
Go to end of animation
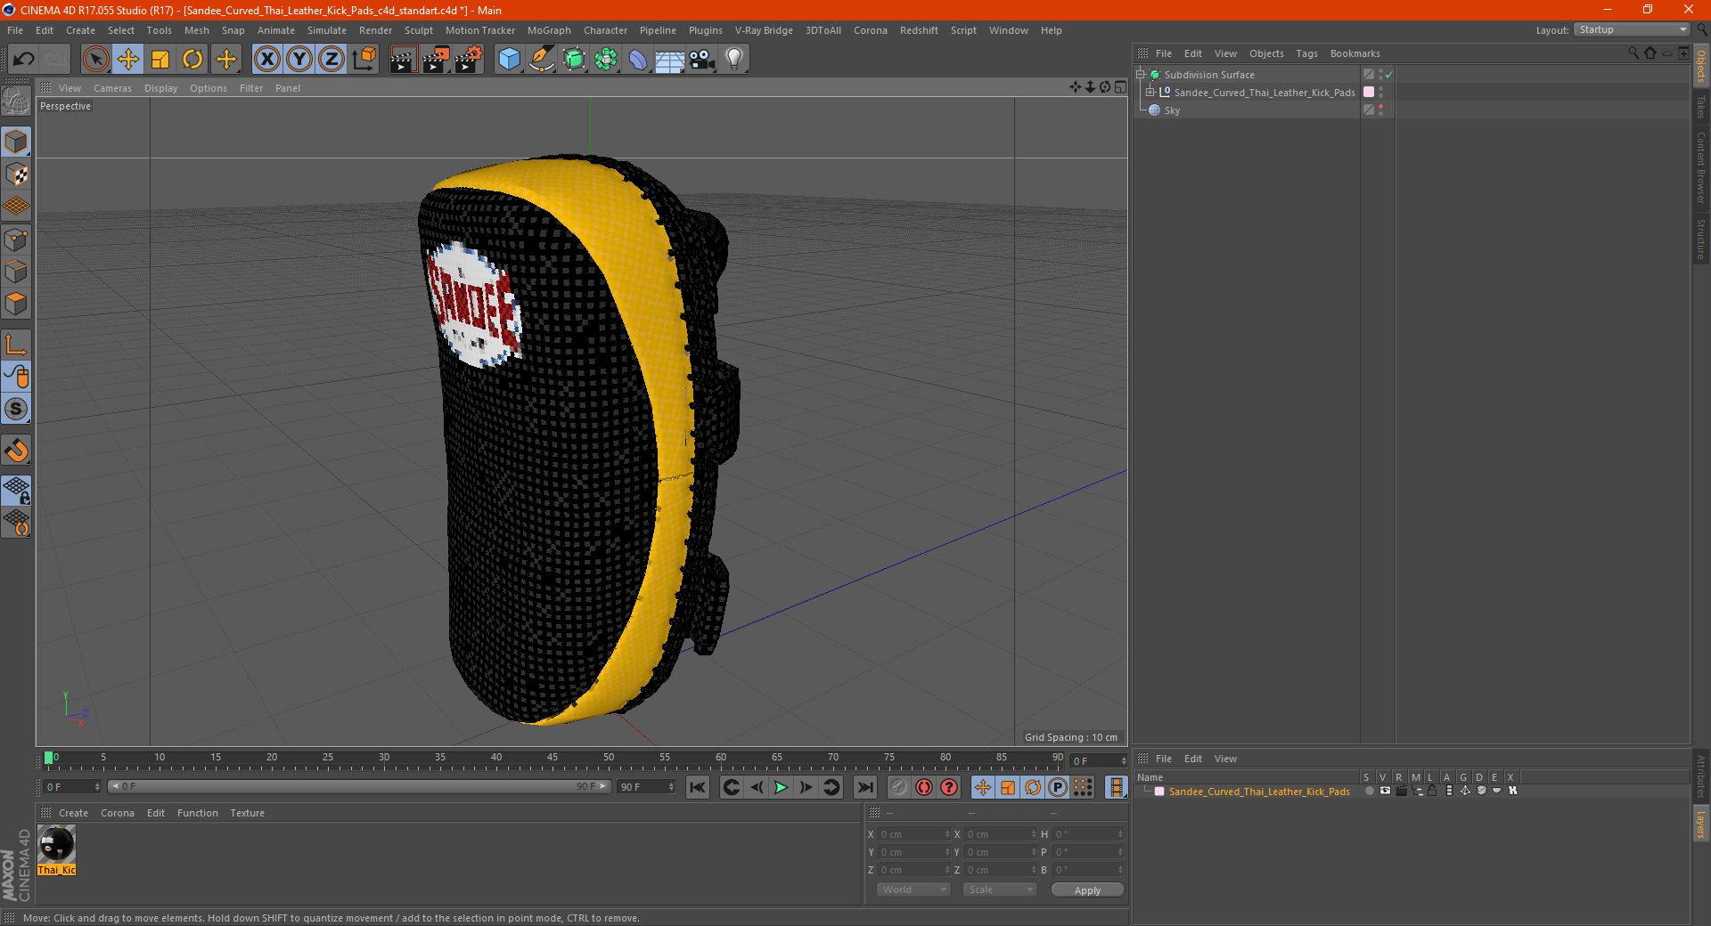(x=864, y=787)
